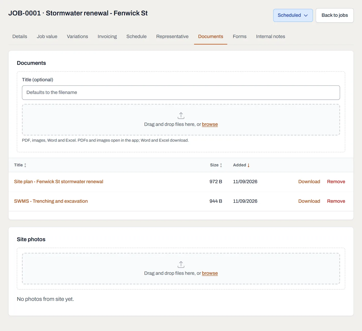Click the upload icon in the Documents drop zone
Image resolution: width=362 pixels, height=331 pixels.
point(181,115)
